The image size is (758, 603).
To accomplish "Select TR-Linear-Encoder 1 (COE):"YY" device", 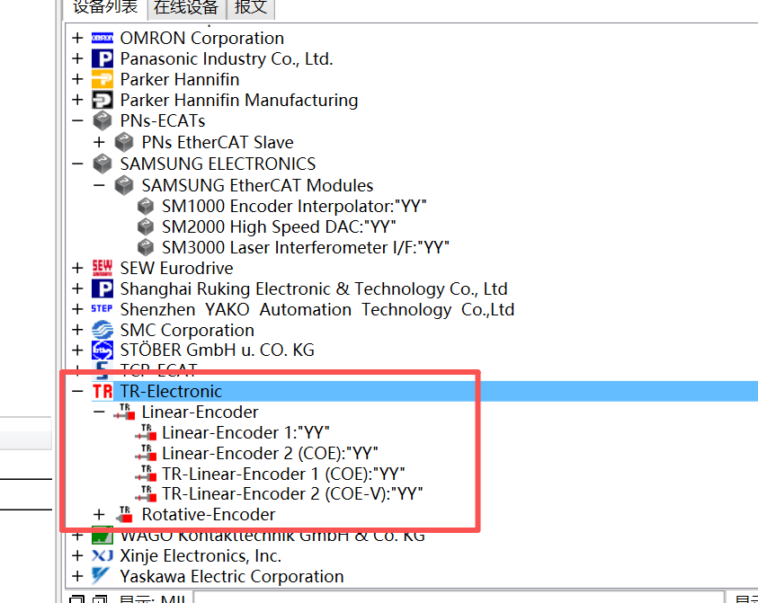I will 283,474.
